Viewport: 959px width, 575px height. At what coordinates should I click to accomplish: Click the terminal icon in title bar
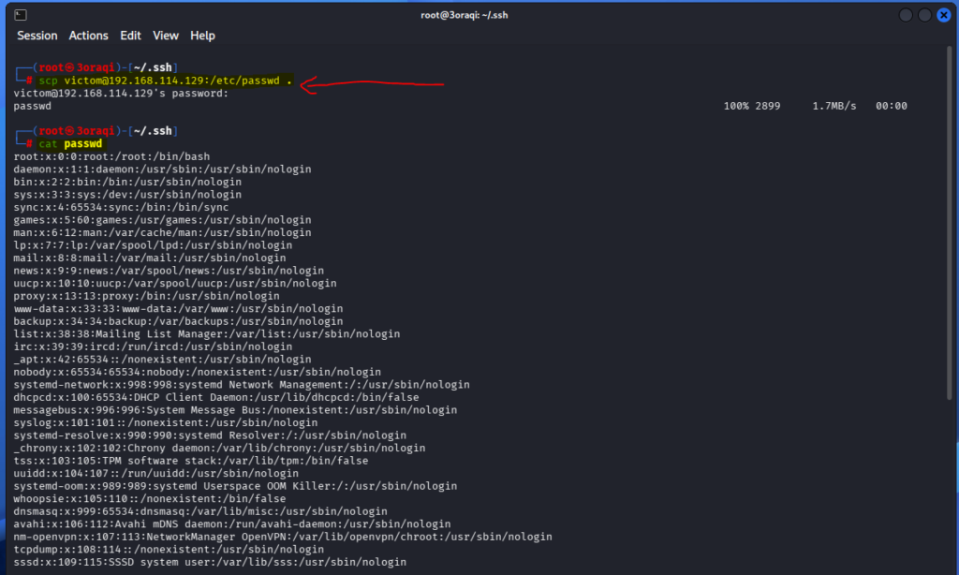(x=21, y=15)
